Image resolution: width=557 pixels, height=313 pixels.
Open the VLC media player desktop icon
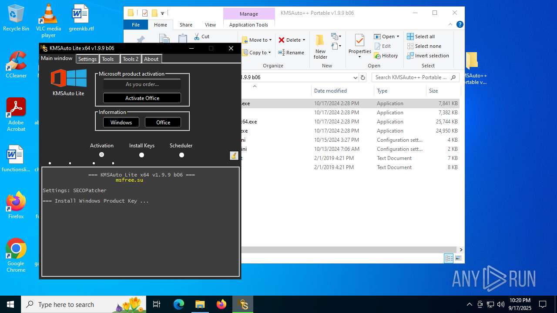[48, 20]
